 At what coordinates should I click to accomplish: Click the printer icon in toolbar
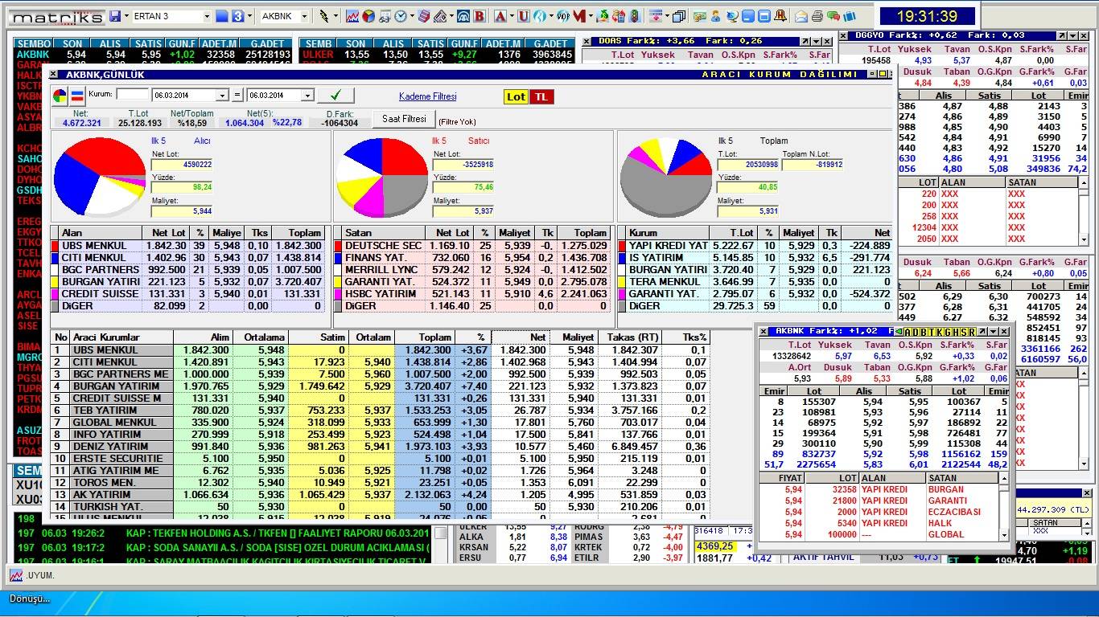(x=817, y=16)
